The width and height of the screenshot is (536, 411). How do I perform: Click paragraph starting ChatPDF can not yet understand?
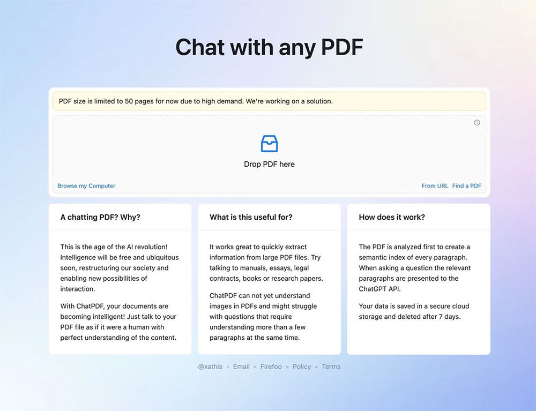point(263,317)
